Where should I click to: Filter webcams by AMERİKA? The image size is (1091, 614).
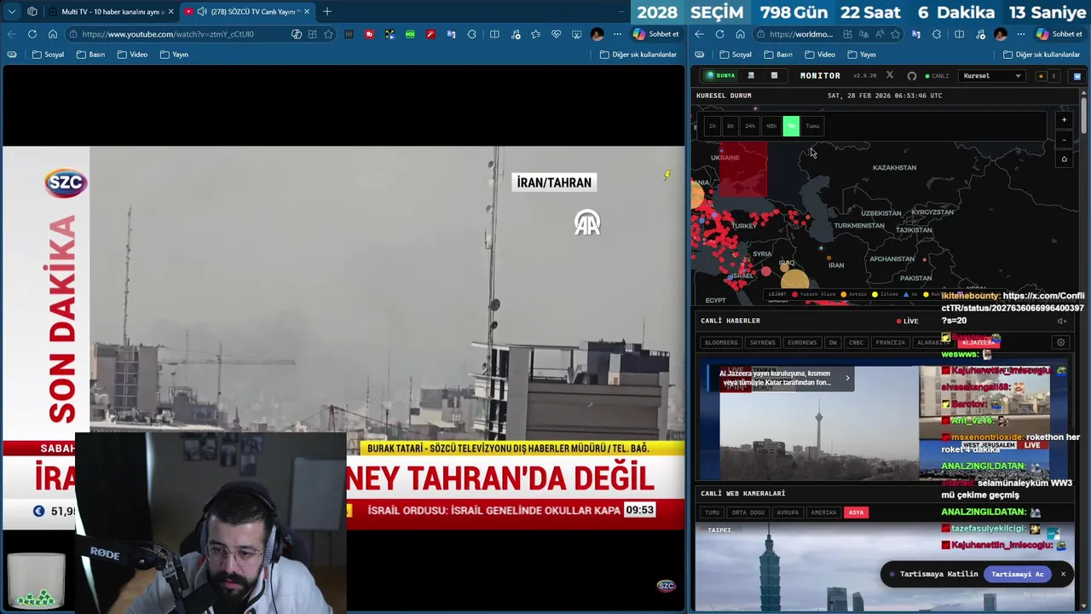pos(824,513)
